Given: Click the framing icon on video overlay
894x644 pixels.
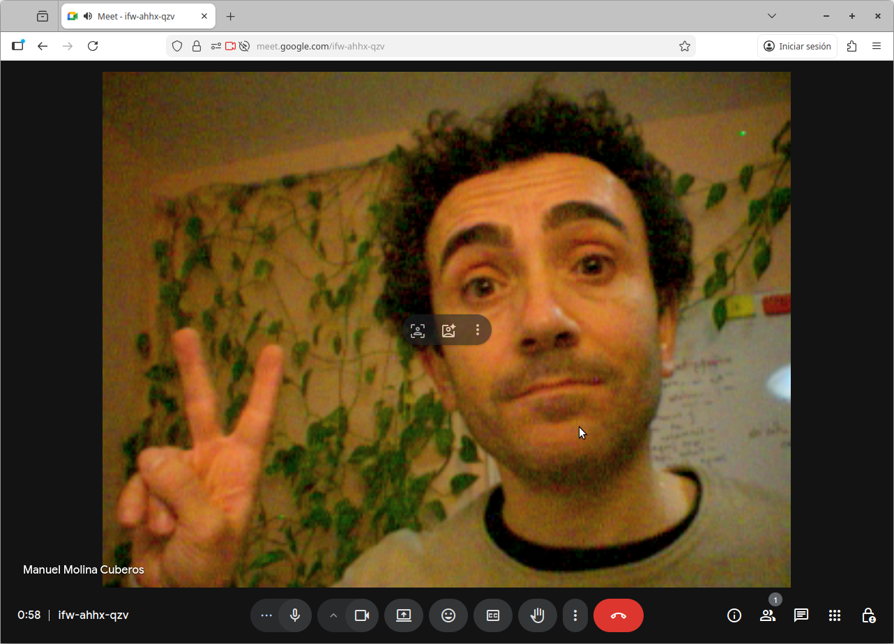Looking at the screenshot, I should [x=418, y=330].
